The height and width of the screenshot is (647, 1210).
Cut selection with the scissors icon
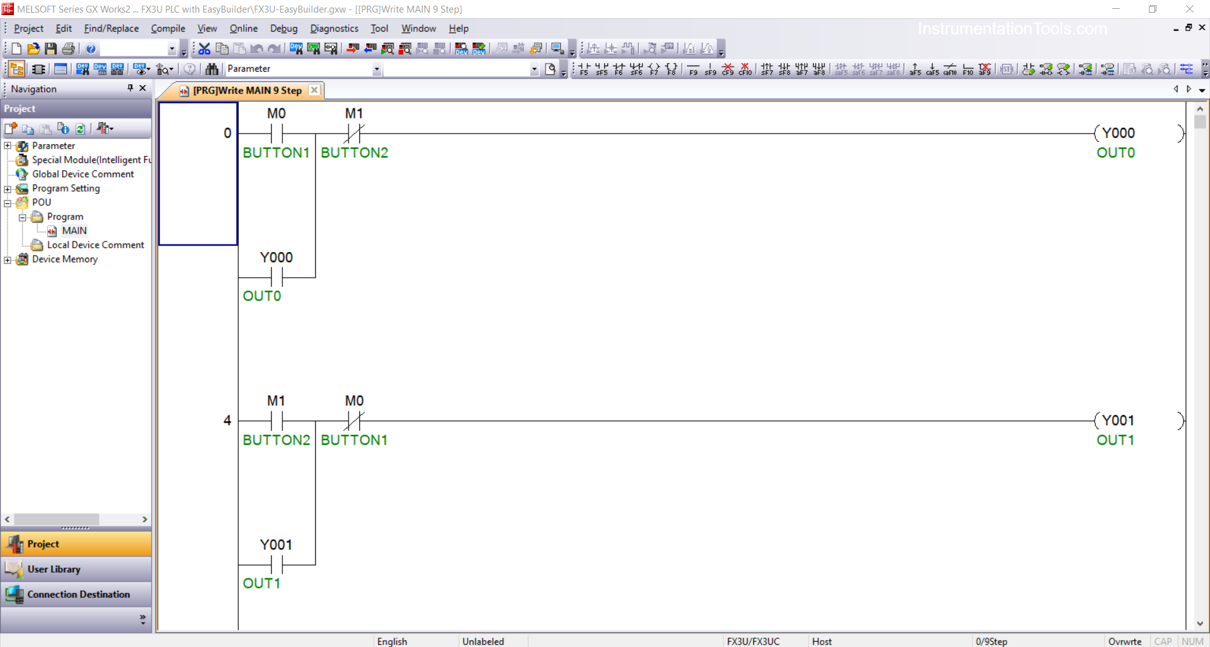coord(204,49)
